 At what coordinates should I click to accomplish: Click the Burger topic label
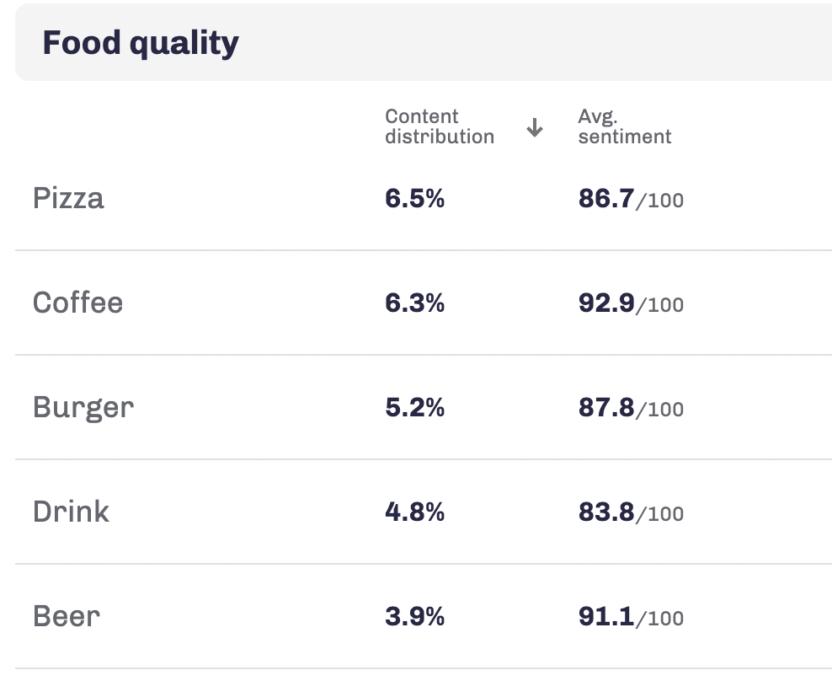tap(83, 408)
